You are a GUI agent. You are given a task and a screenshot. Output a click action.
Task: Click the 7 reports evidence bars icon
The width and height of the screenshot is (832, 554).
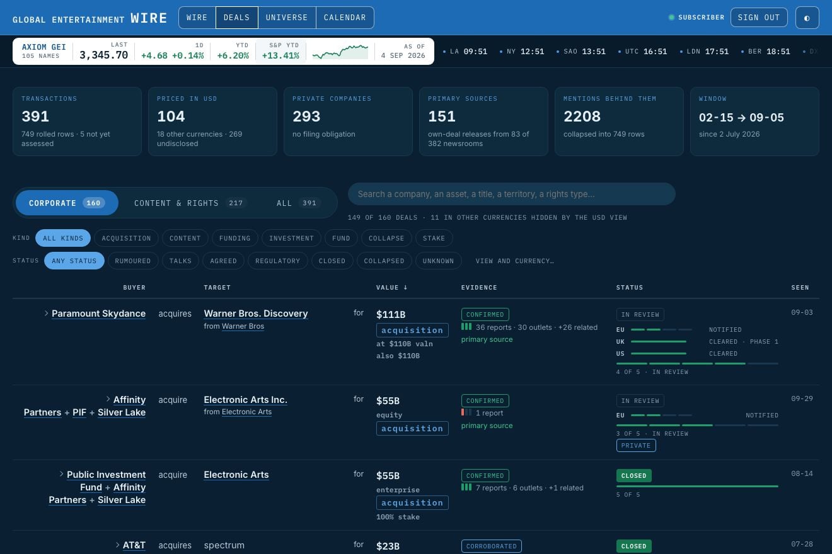point(466,487)
